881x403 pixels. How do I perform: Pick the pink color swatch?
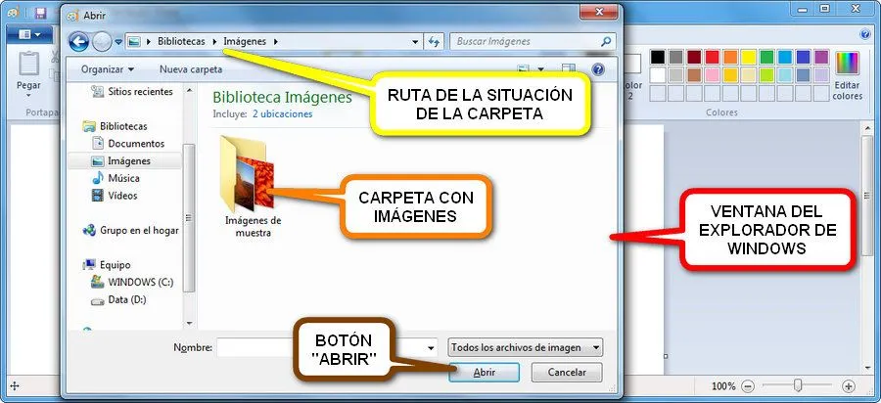[712, 74]
